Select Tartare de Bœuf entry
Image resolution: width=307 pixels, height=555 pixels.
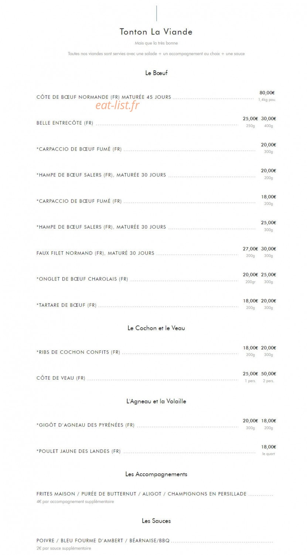pyautogui.click(x=66, y=305)
